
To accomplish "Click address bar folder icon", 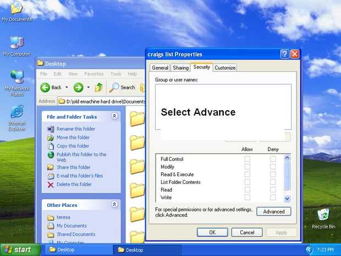I will [x=62, y=101].
